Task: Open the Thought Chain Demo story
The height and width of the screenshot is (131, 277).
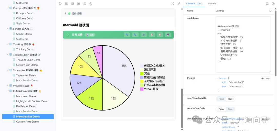Action: tap(28, 60)
